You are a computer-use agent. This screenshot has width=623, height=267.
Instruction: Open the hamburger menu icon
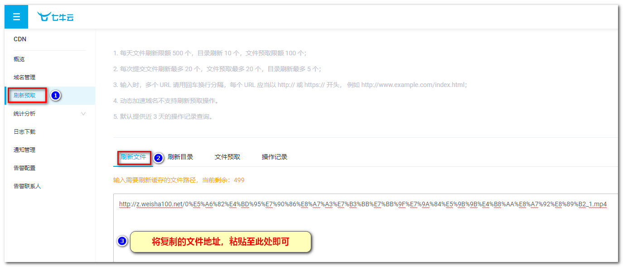click(x=16, y=17)
